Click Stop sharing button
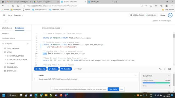Viewport: 175px width, 98px height. click(113, 89)
